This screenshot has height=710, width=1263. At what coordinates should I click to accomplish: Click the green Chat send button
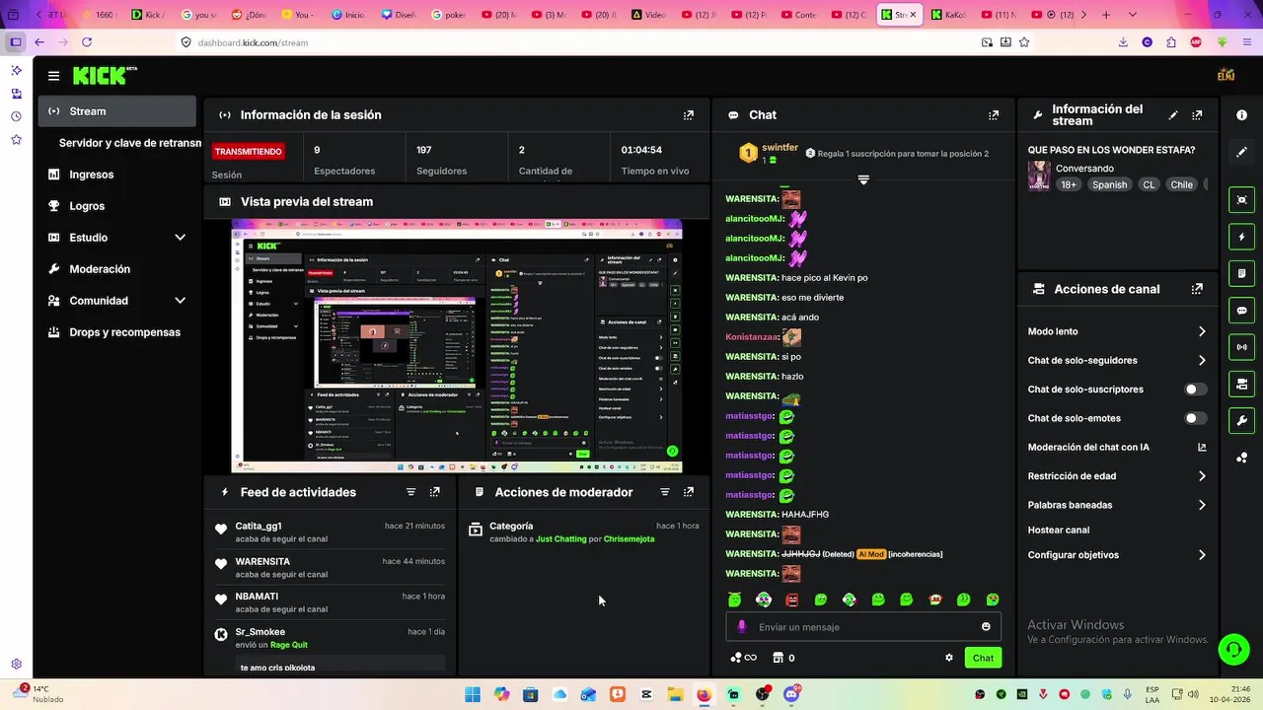(983, 658)
